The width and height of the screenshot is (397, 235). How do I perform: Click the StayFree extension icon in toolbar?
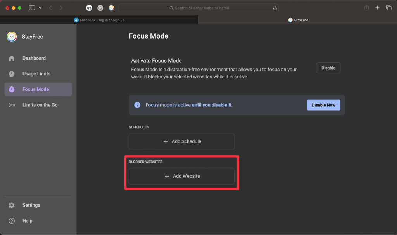tap(112, 8)
